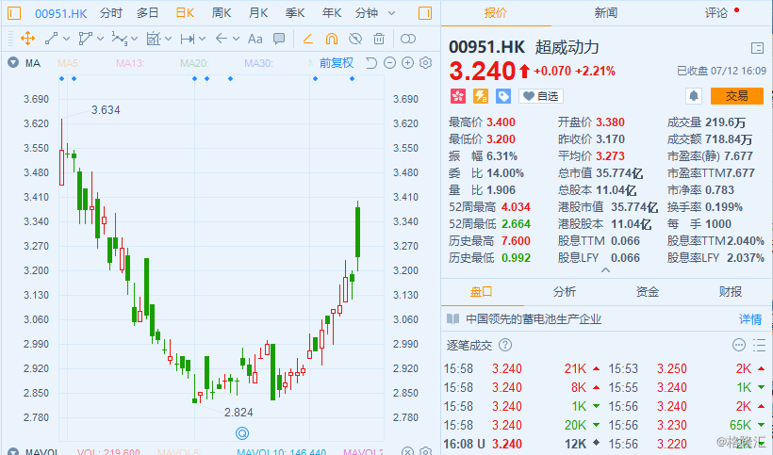Image resolution: width=773 pixels, height=455 pixels.
Task: Zoom out the K-line chart
Action: [x=389, y=63]
